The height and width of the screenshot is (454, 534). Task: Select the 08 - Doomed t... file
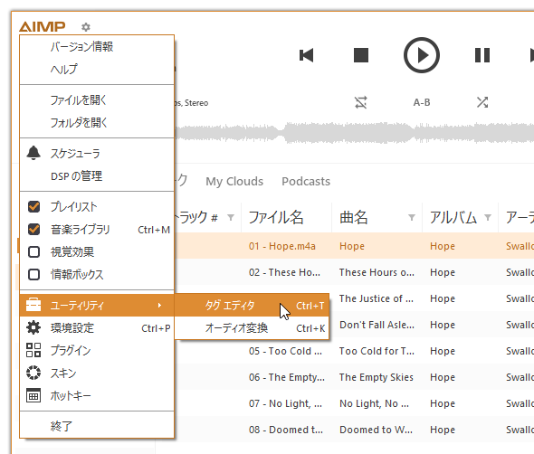coord(286,430)
